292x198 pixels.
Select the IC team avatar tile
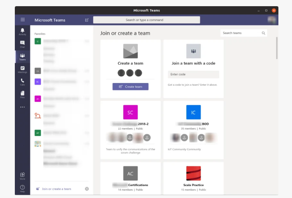coord(194,112)
